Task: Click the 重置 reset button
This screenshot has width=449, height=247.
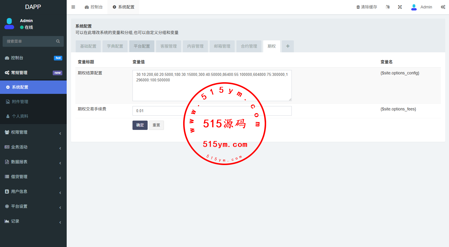Action: tap(156, 125)
